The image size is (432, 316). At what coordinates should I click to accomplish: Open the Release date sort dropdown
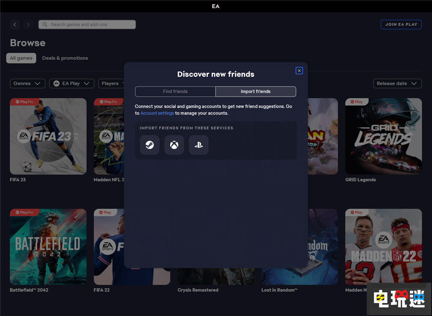pyautogui.click(x=397, y=84)
